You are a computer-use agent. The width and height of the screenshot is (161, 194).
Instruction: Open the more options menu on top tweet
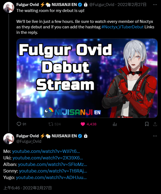(155, 5)
